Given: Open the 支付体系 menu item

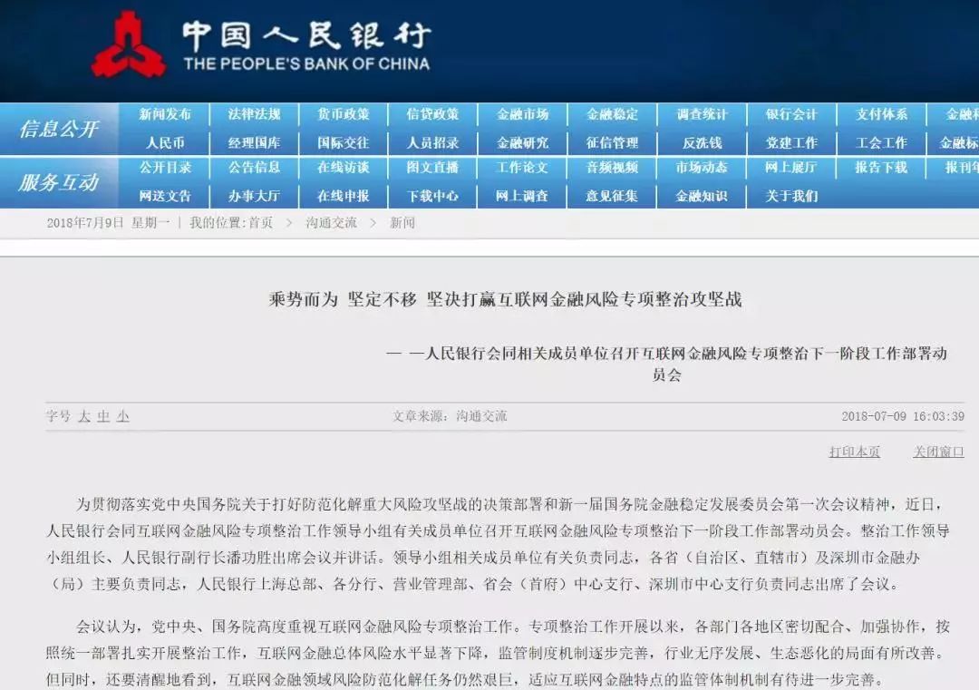Looking at the screenshot, I should pos(881,114).
